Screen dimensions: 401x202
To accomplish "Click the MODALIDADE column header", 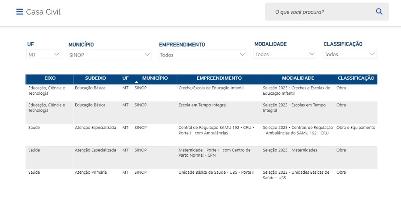I will point(298,78).
